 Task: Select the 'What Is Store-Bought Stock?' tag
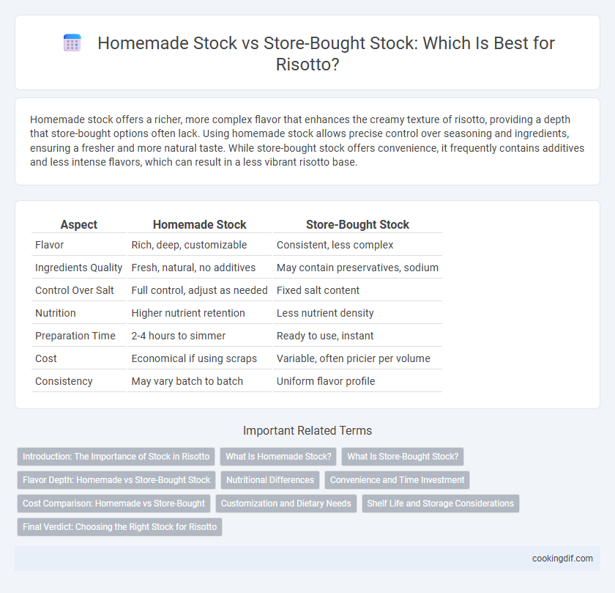403,457
